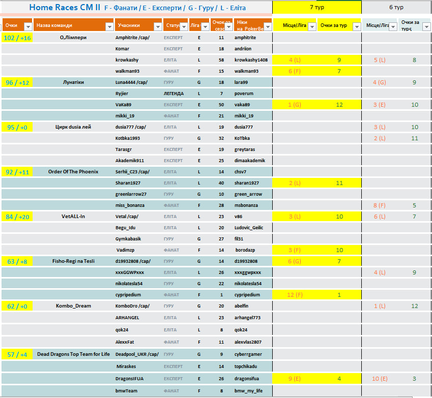This screenshot has height=398, width=432.
Task: Select the "1 (G)" place cell for VaKa89
Action: click(295, 105)
